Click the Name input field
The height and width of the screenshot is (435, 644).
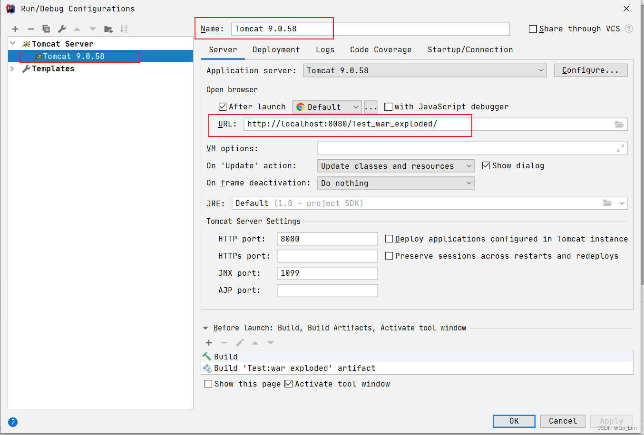click(x=371, y=29)
